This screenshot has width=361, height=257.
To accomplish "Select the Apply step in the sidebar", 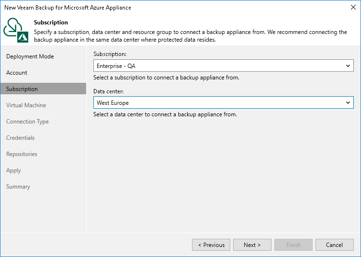I will [13, 170].
